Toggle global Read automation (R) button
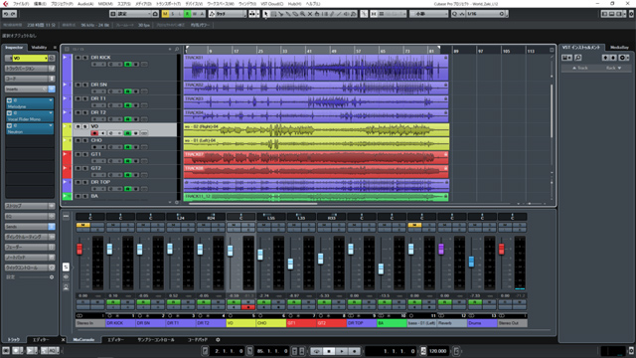The image size is (636, 358). pyautogui.click(x=187, y=14)
